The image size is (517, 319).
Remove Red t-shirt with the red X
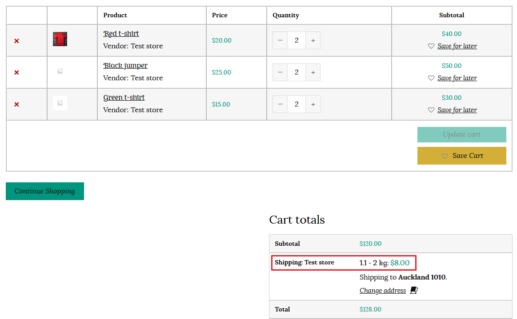click(x=16, y=41)
